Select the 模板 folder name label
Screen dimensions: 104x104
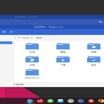click(x=63, y=52)
